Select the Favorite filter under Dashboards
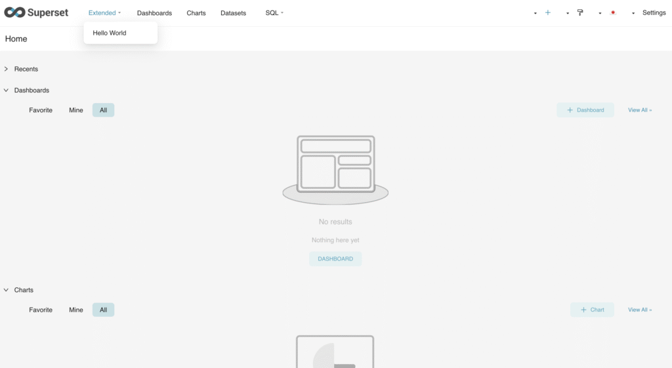The height and width of the screenshot is (368, 672). tap(41, 110)
